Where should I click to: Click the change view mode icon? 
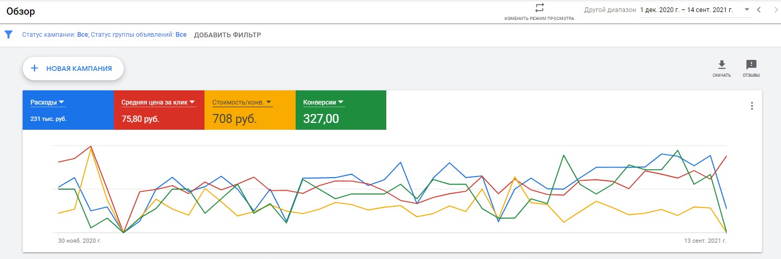(x=539, y=8)
